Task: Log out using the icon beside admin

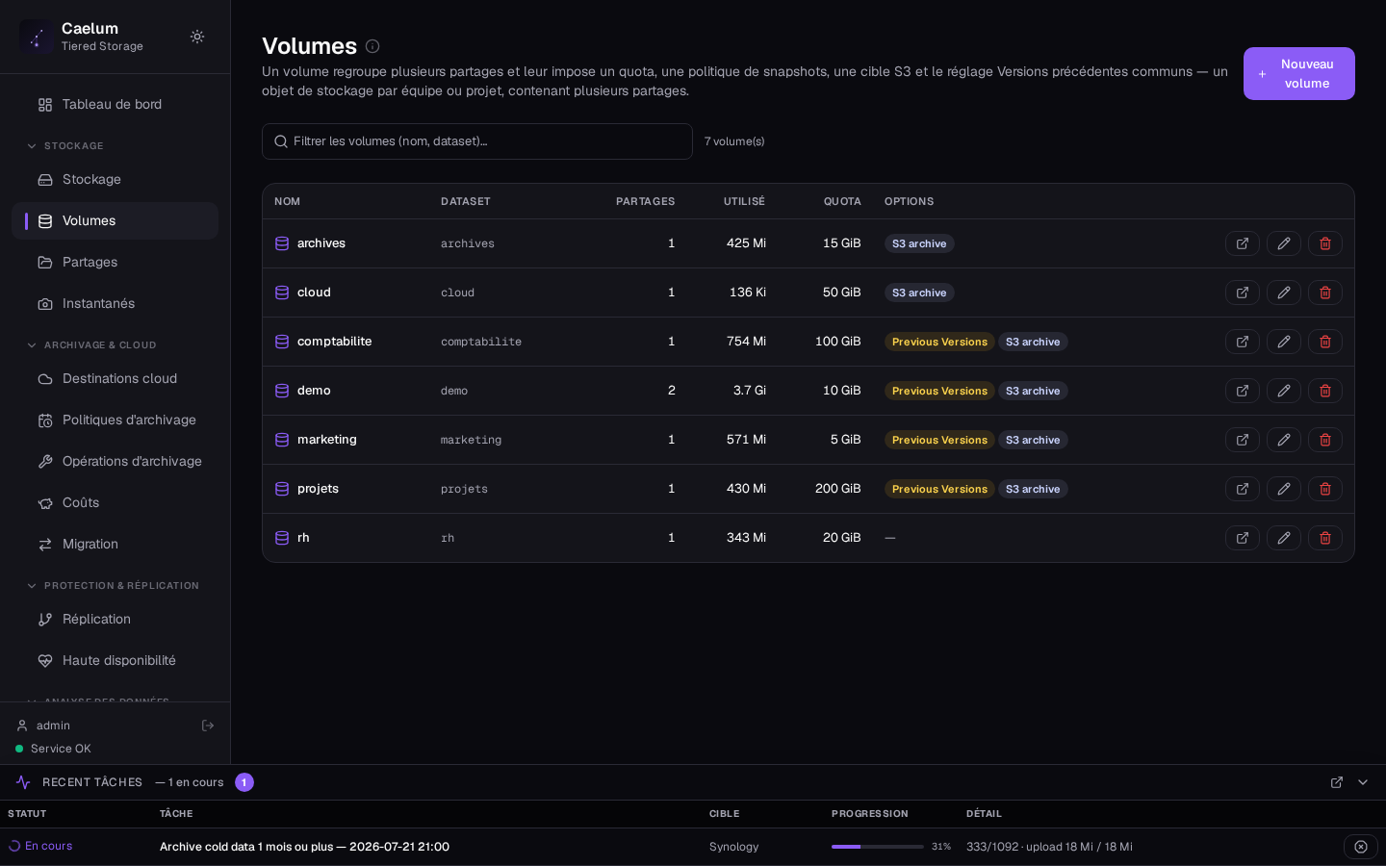Action: click(x=208, y=726)
